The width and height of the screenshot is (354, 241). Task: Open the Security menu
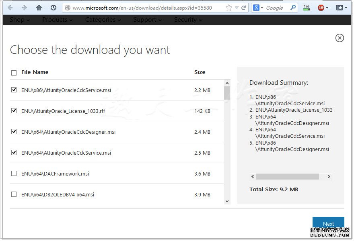[x=188, y=20]
